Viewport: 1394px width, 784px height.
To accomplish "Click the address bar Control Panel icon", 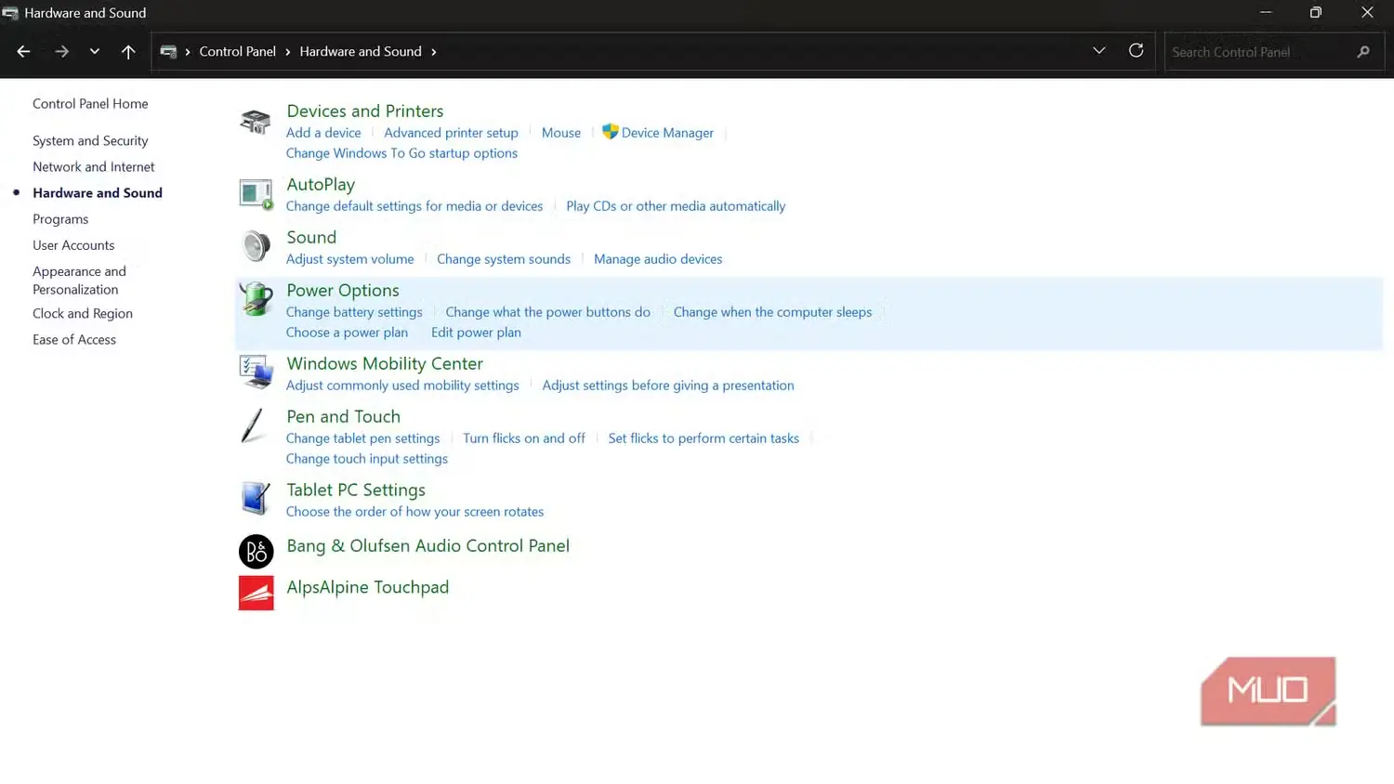I will [168, 52].
